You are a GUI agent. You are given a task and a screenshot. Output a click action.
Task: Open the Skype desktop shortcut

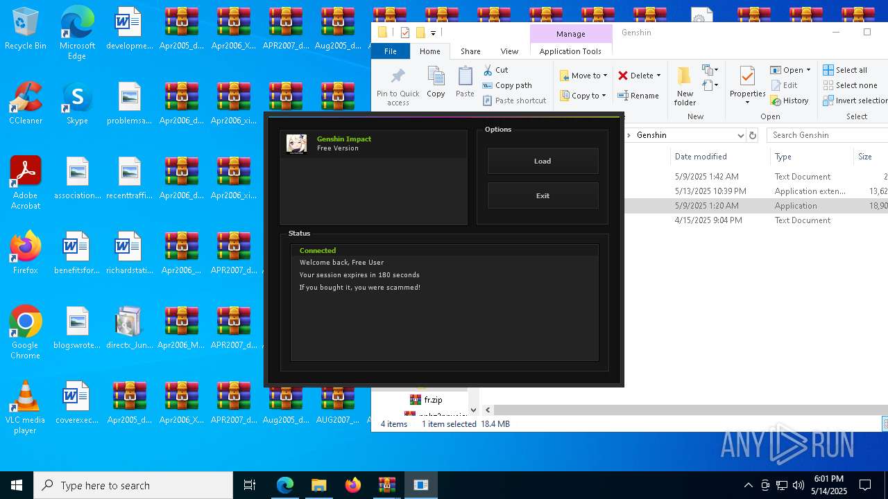coord(77,104)
